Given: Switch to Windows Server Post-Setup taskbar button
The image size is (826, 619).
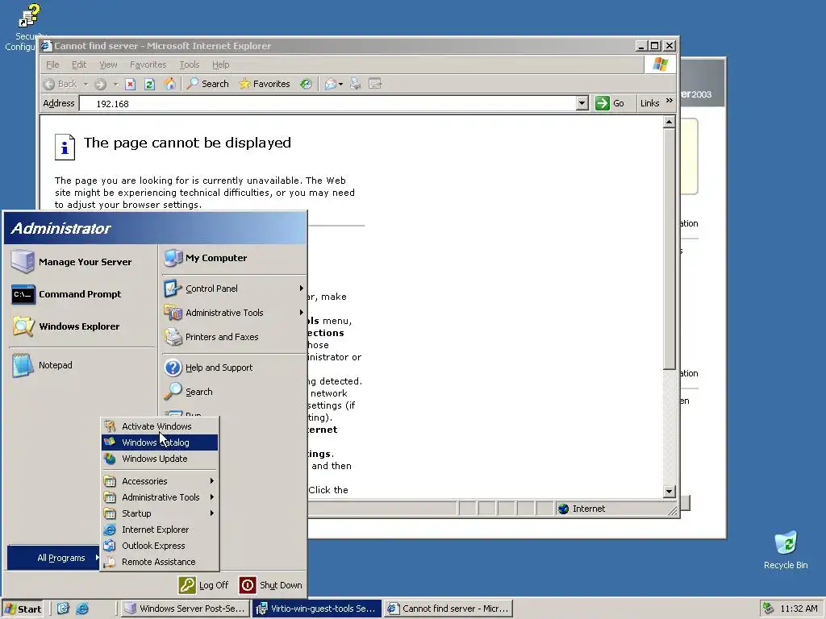Looking at the screenshot, I should coord(185,609).
